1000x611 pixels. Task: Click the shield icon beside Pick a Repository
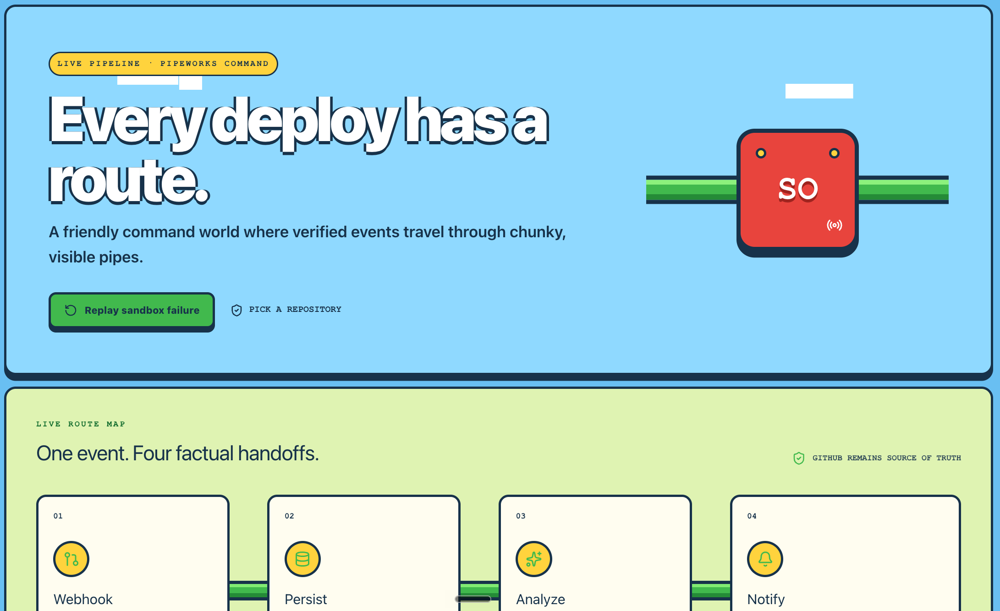tap(236, 310)
